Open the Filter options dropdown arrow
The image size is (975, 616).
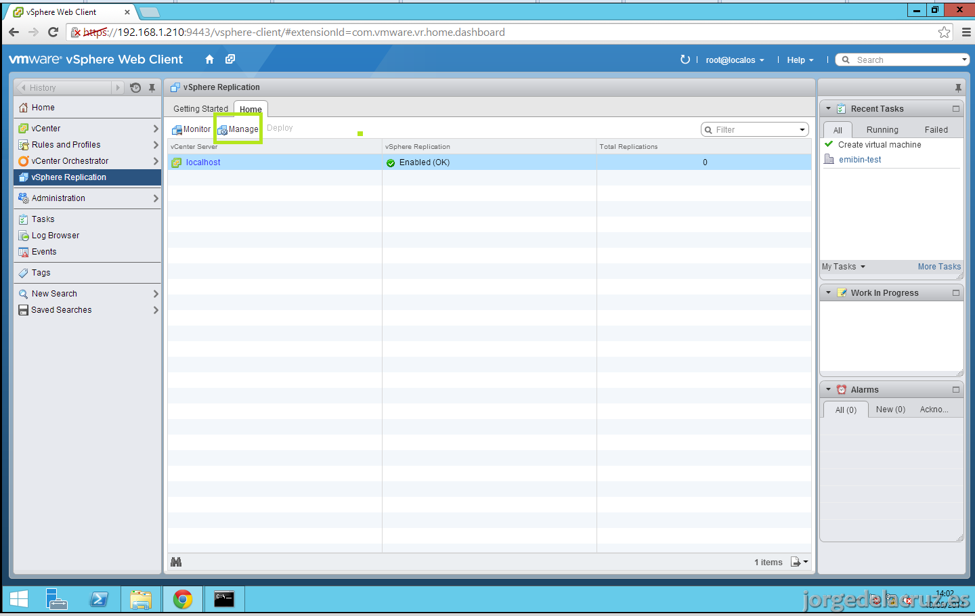802,129
